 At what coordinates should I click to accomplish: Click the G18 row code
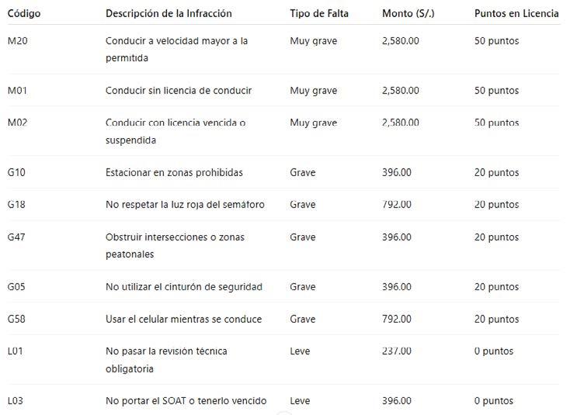16,204
